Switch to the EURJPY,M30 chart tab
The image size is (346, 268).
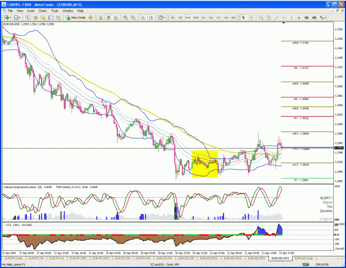(78, 258)
